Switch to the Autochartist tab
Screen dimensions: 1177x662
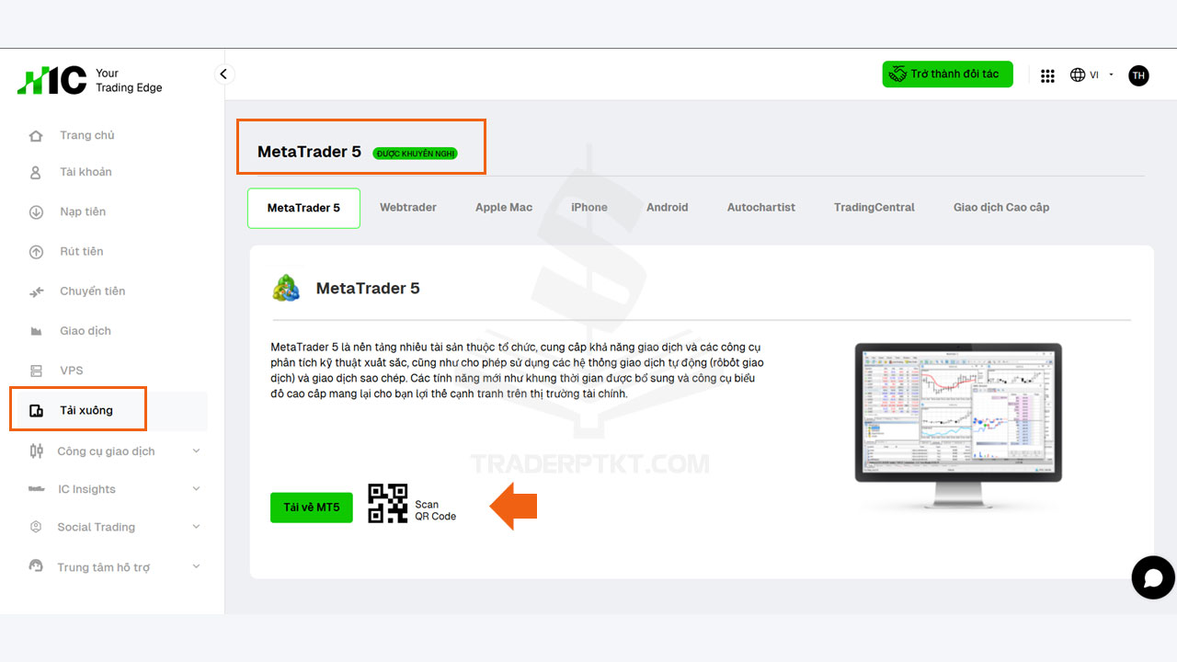coord(761,208)
